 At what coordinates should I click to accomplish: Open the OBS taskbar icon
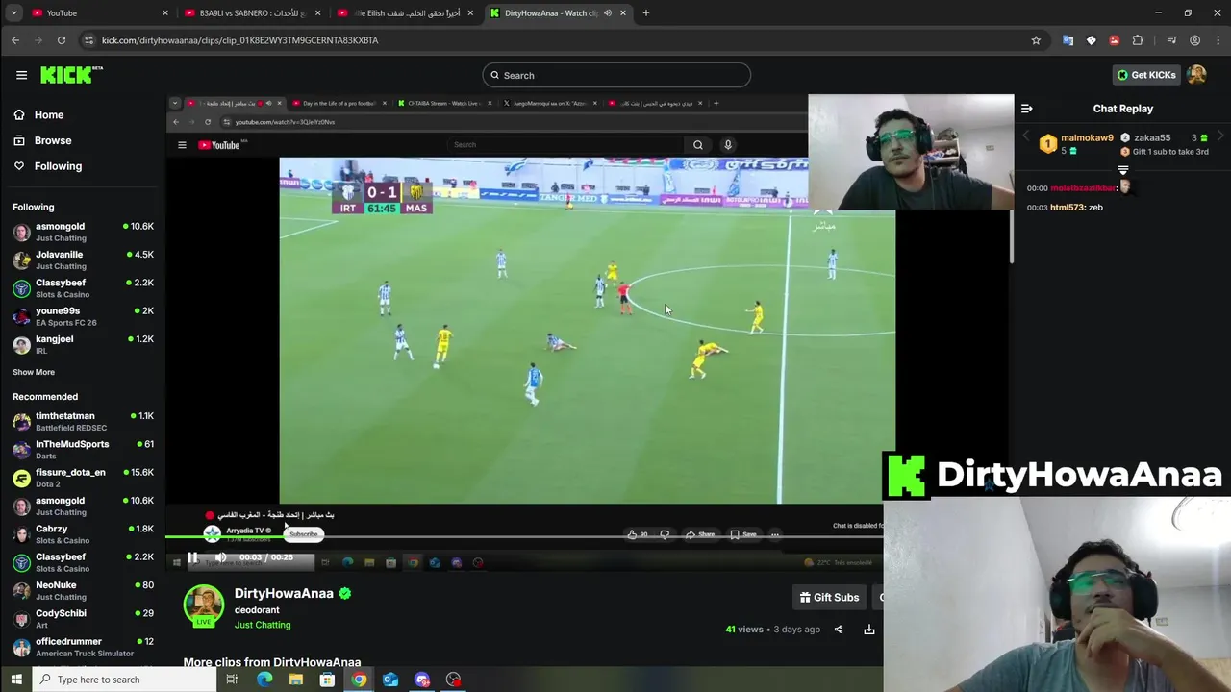453,680
